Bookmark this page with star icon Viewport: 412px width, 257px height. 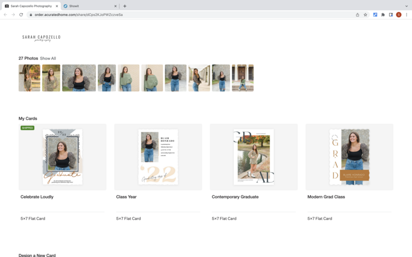[365, 14]
